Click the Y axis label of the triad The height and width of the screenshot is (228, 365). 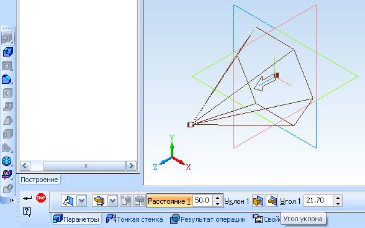pyautogui.click(x=172, y=138)
